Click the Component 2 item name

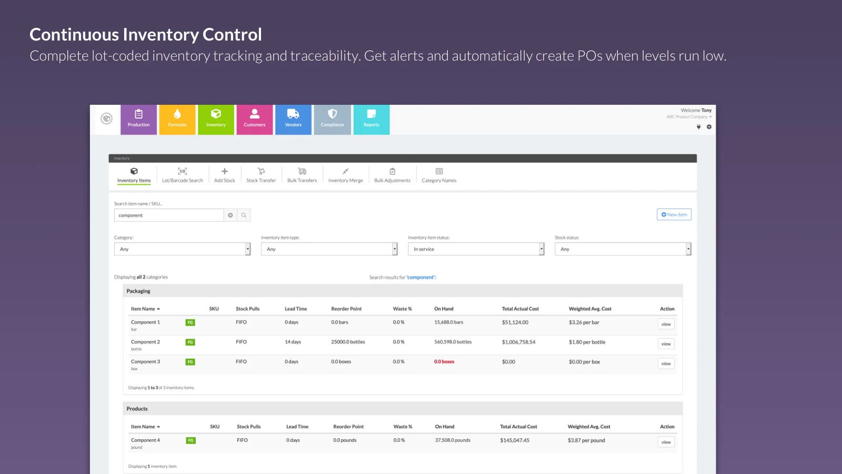(145, 342)
